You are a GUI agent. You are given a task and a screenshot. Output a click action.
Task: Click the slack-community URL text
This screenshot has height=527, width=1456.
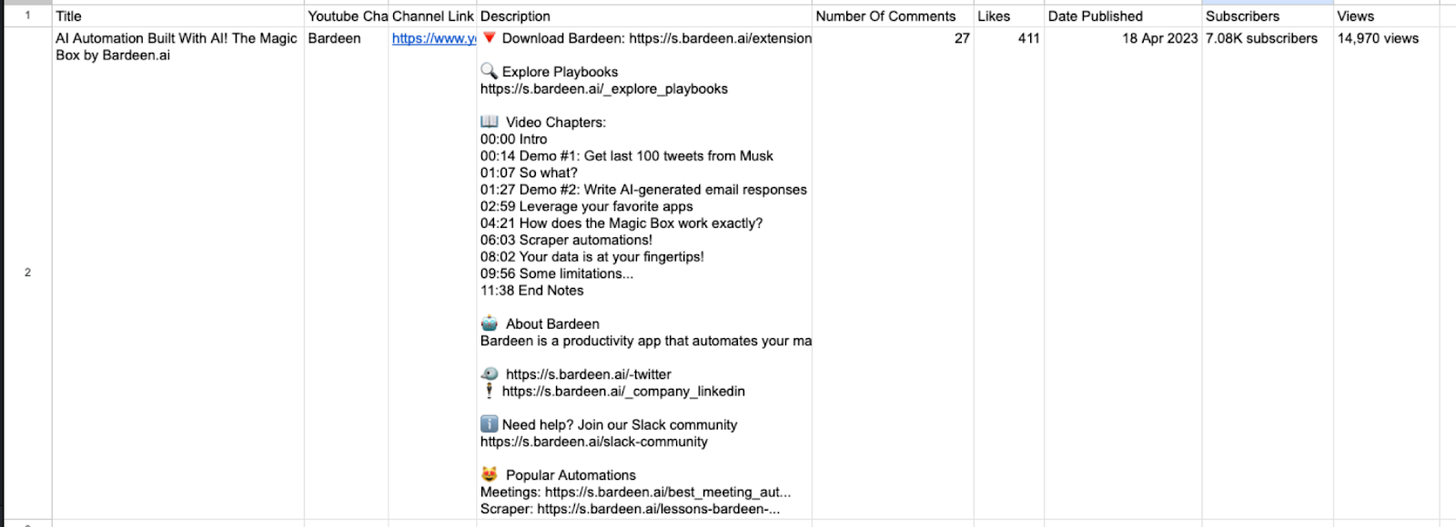pyautogui.click(x=594, y=442)
